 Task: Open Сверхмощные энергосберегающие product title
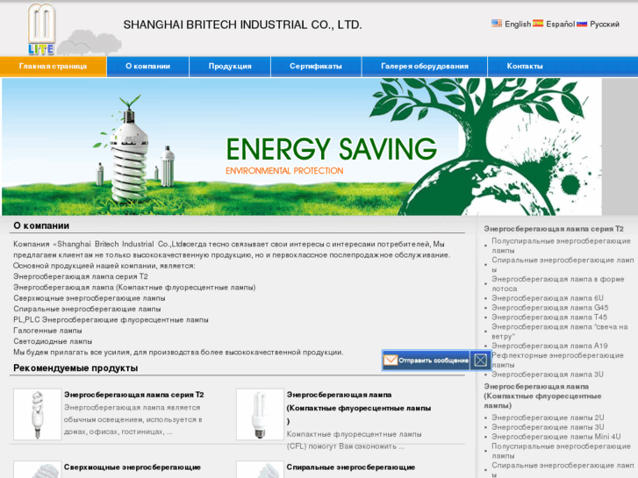[133, 467]
